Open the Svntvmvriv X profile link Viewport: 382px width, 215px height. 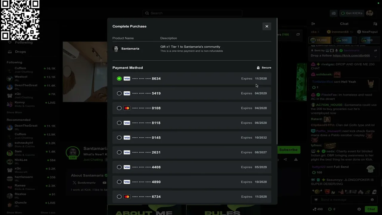coord(84,183)
